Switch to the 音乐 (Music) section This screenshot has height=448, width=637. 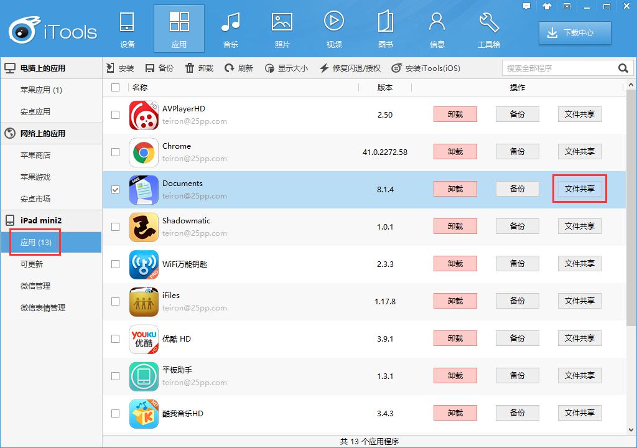pyautogui.click(x=230, y=30)
